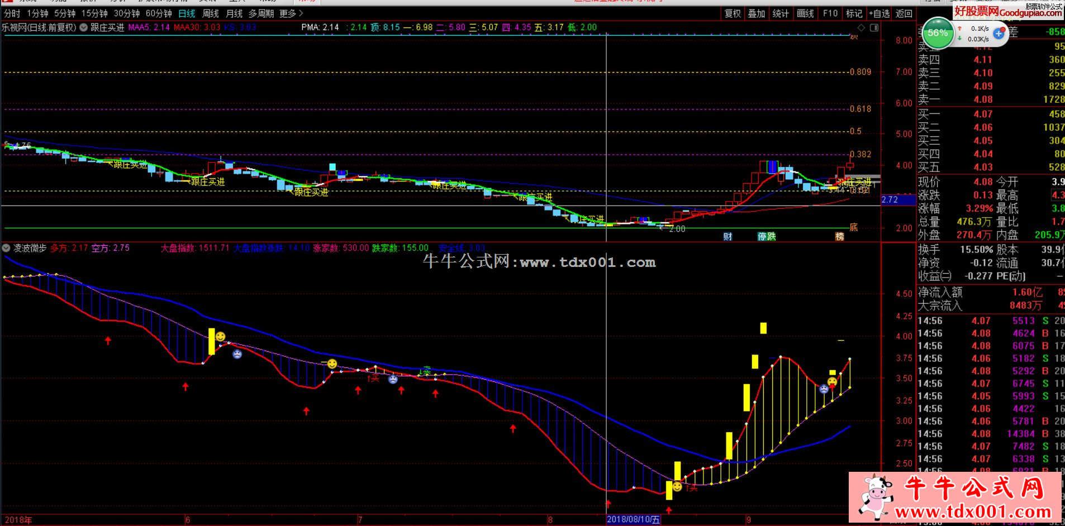
Task: Click the 56% green memory ball
Action: 938,33
